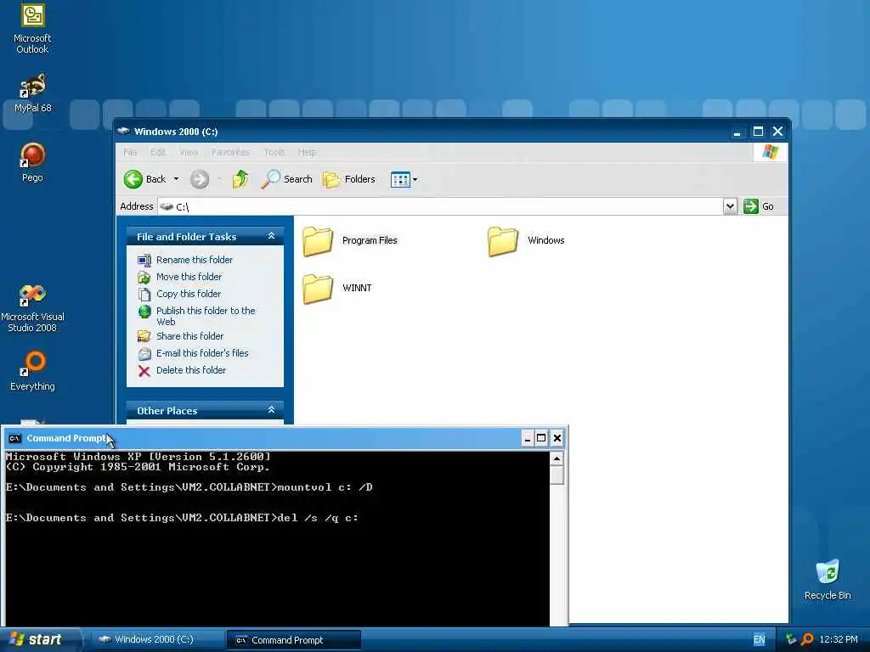Click the Go button
This screenshot has height=652, width=870.
pyautogui.click(x=759, y=206)
